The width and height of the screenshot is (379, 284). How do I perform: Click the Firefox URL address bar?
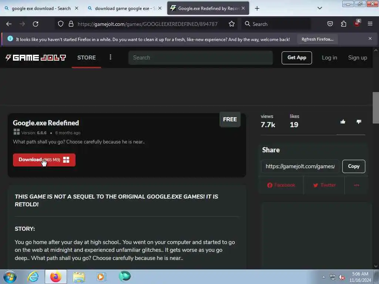point(147,24)
